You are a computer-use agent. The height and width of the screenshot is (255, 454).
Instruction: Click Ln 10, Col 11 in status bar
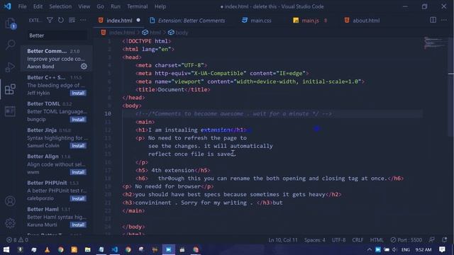(x=283, y=240)
